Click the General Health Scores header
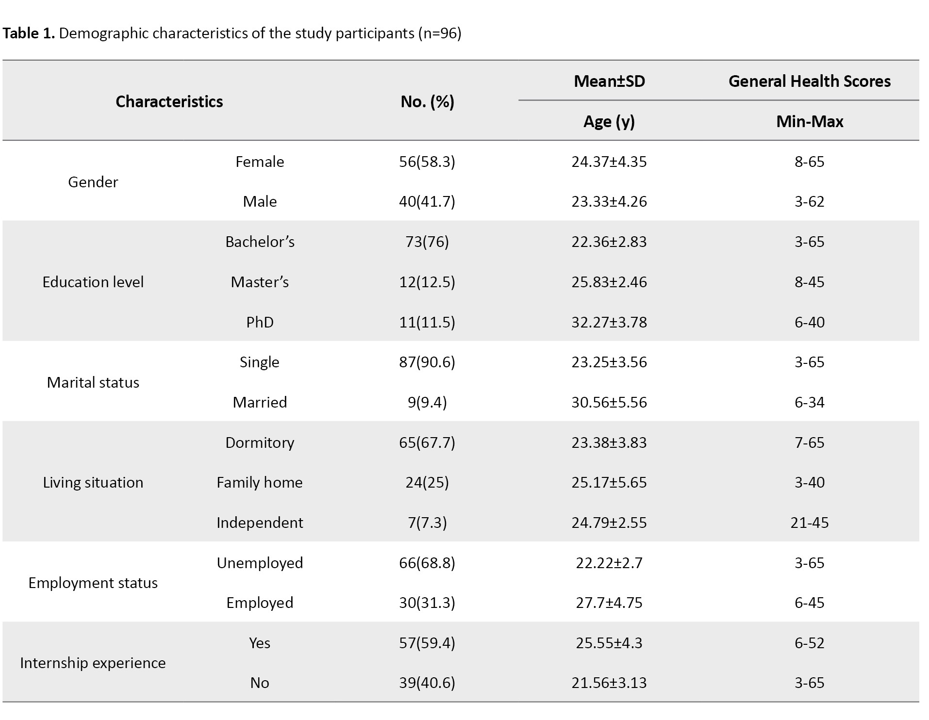The image size is (929, 720). (x=809, y=81)
